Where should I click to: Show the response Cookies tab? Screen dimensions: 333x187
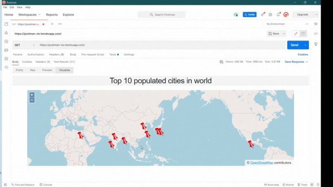[x=27, y=62]
